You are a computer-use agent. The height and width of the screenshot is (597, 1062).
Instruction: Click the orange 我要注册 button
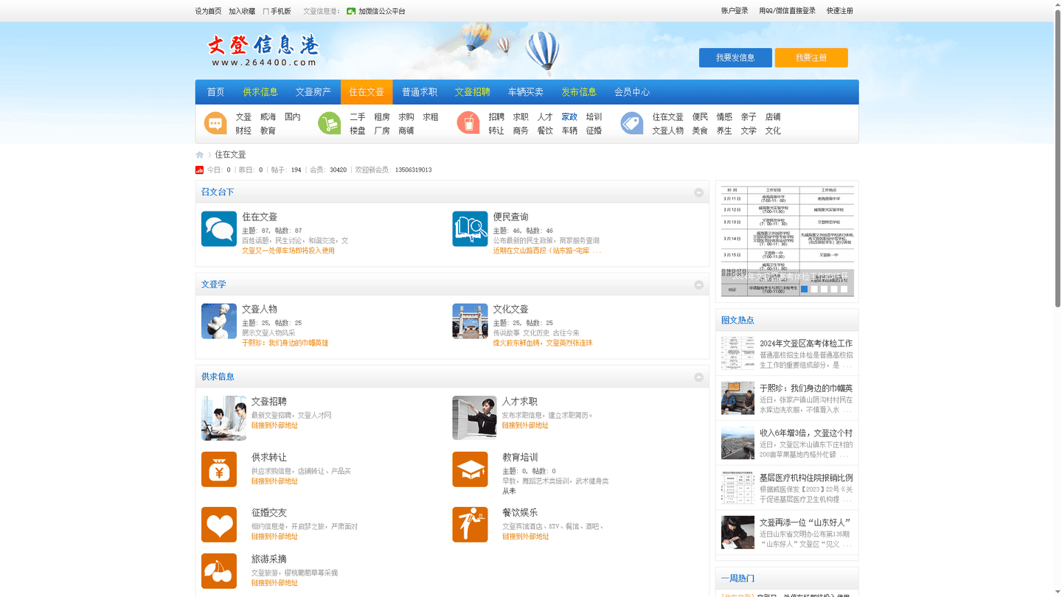[811, 57]
